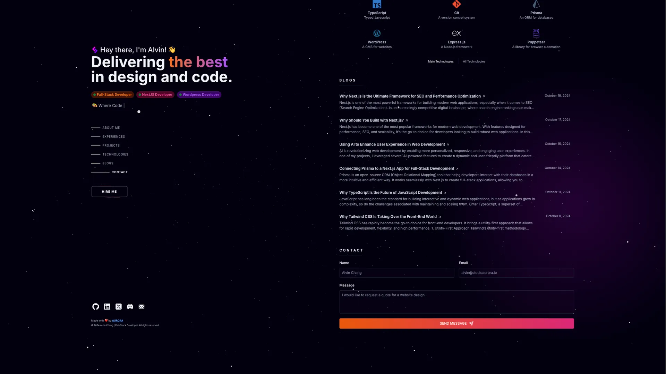The width and height of the screenshot is (666, 374).
Task: Select the Main Technologies tab
Action: (441, 61)
